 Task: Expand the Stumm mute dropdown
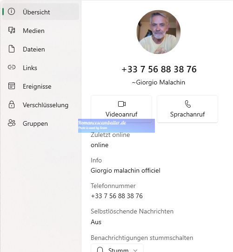click(x=117, y=248)
